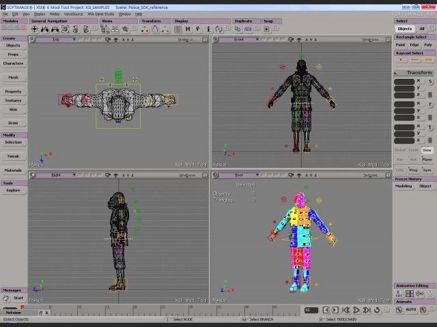Screen dimensions: 437x327
Task: Toggle the AUTO key button
Action: pyautogui.click(x=411, y=309)
